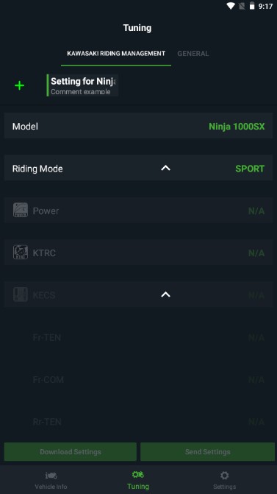Open the Setting for Ninja preset card
This screenshot has height=494, width=277.
[83, 85]
